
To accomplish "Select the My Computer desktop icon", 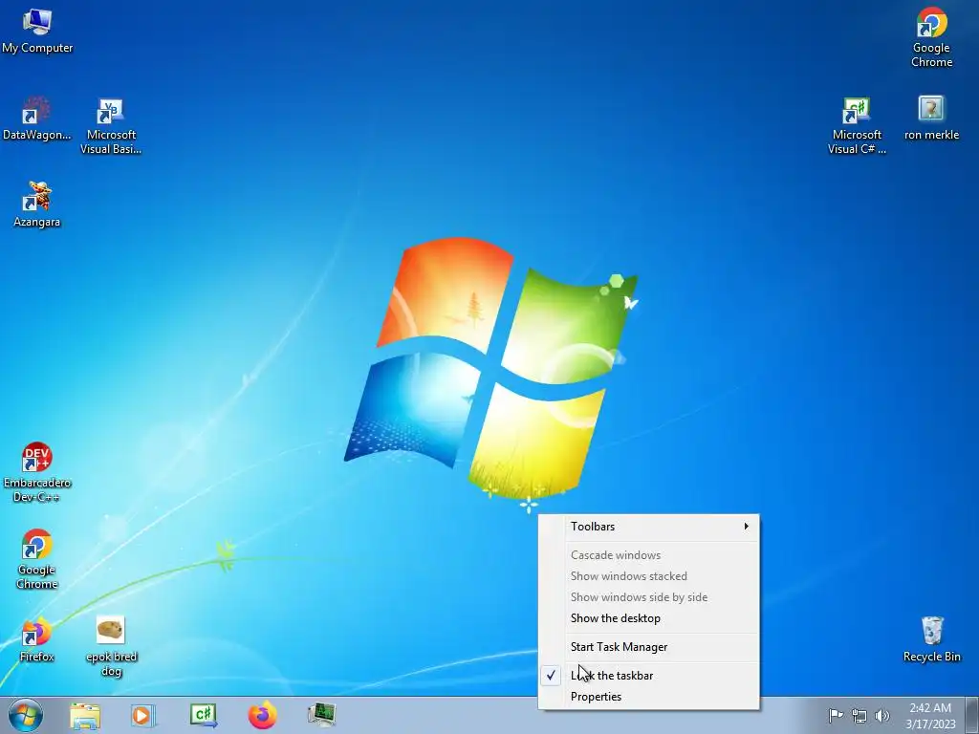I will pyautogui.click(x=37, y=32).
